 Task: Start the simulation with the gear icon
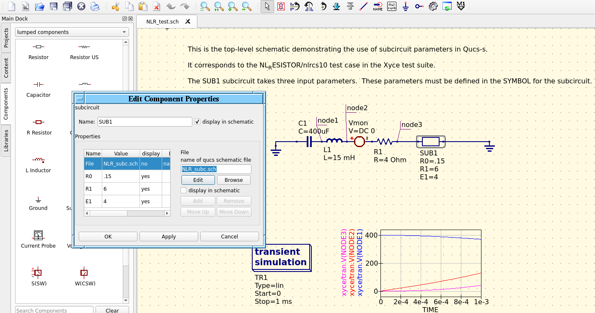[x=433, y=6]
